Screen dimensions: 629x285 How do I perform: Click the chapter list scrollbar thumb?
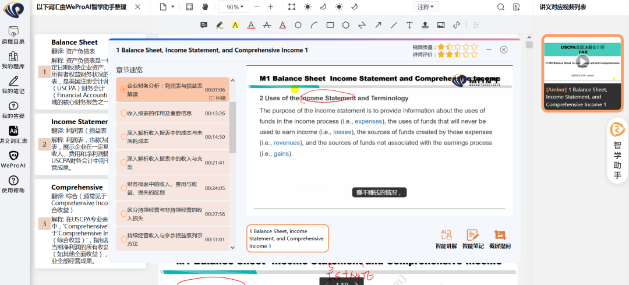click(232, 127)
